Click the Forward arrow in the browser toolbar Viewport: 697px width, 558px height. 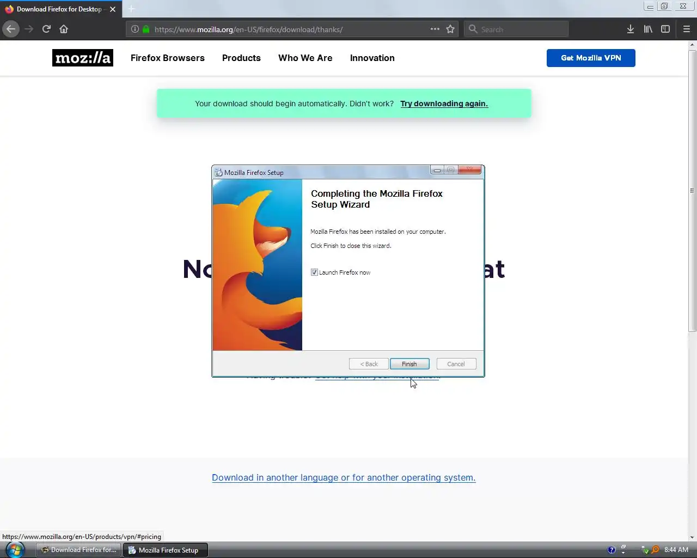[29, 29]
